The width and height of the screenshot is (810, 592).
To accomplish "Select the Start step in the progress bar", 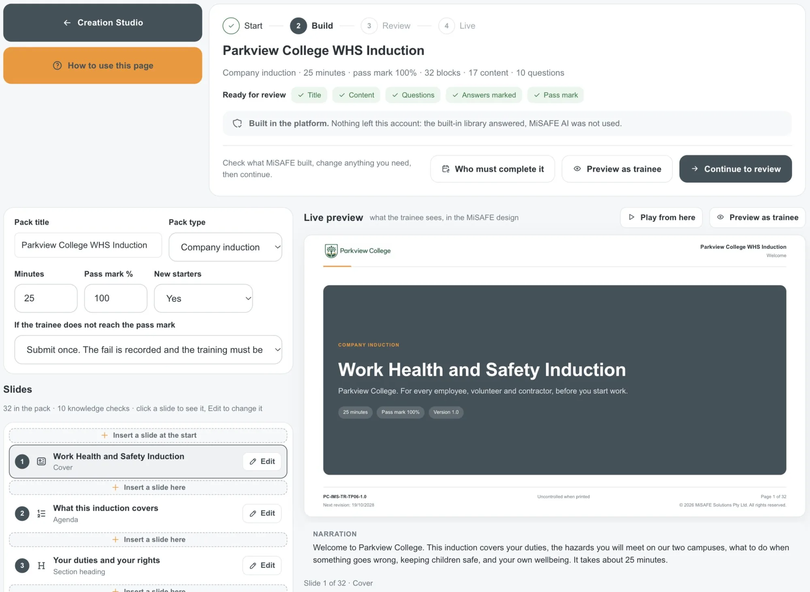I will (x=243, y=26).
